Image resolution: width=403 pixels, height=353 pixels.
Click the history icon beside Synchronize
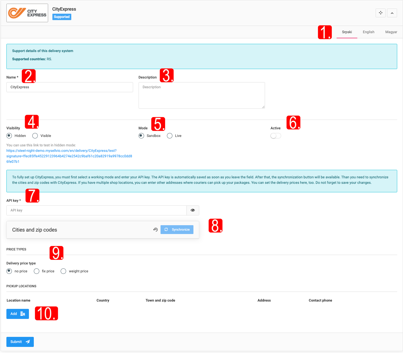[x=155, y=230]
